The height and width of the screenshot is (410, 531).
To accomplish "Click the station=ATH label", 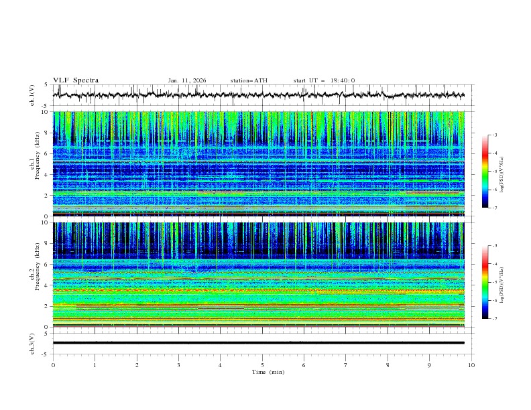I will coord(249,80).
